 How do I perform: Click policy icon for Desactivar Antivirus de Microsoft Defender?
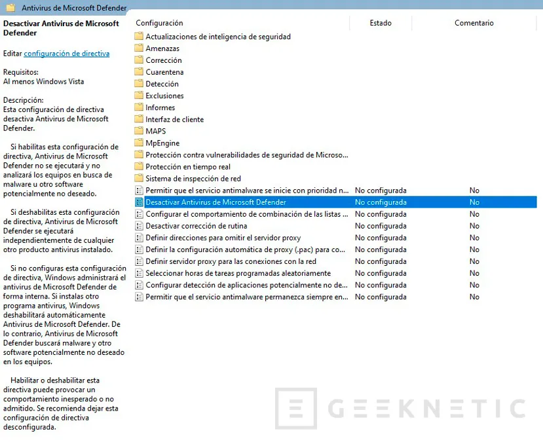point(139,202)
